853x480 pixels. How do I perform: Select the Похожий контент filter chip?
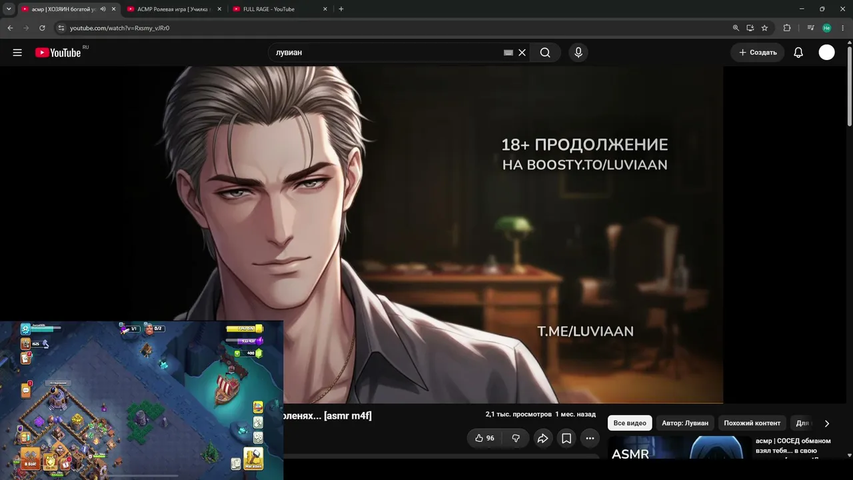[x=752, y=423]
